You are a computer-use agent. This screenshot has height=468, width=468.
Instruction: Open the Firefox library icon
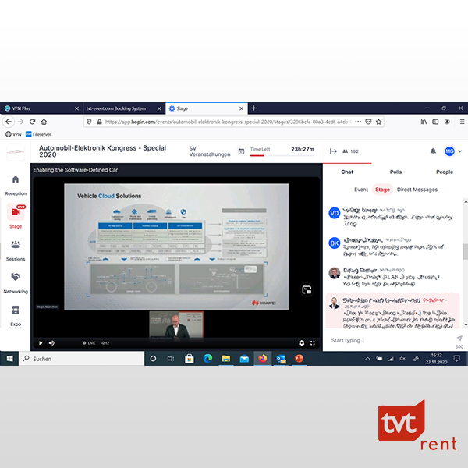pyautogui.click(x=424, y=122)
